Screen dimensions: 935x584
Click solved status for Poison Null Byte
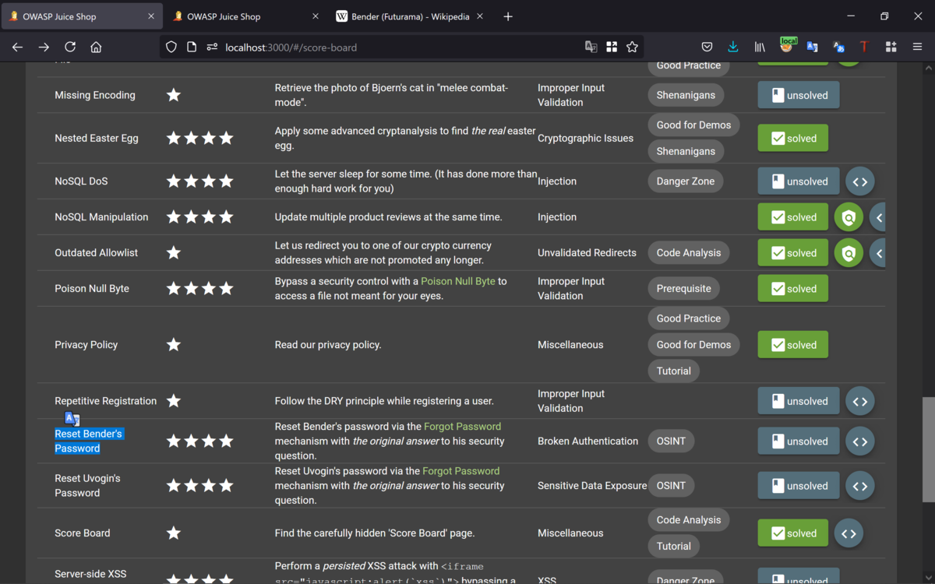click(793, 289)
